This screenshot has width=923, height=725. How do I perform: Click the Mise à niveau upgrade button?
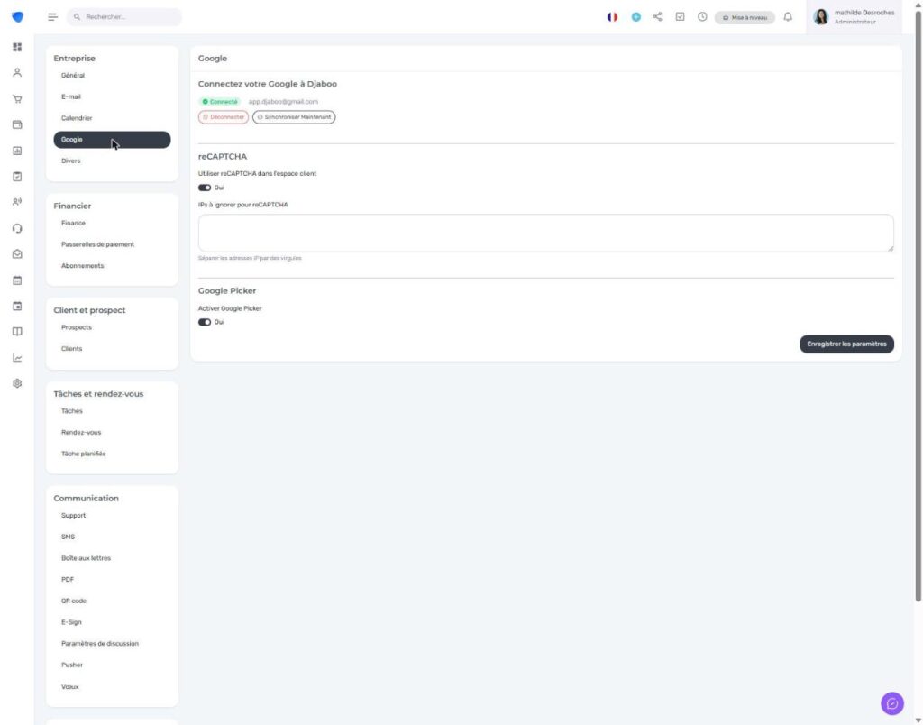(745, 18)
